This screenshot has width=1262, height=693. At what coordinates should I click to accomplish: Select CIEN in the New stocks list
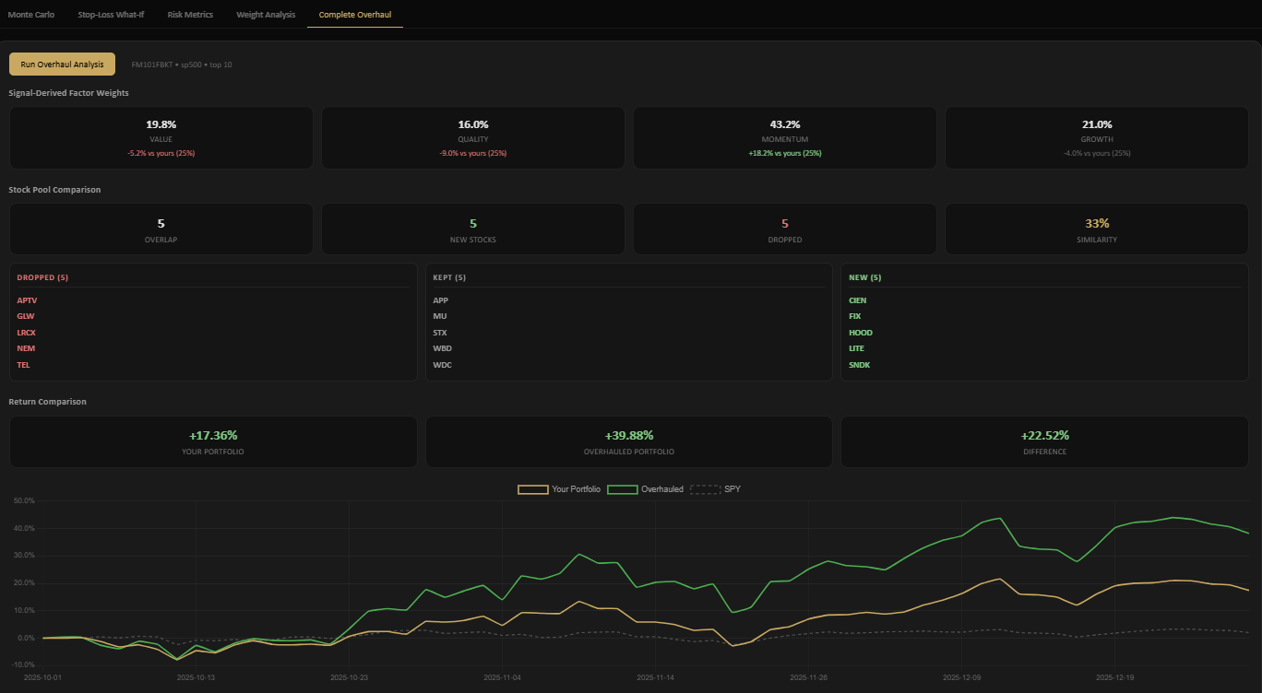[857, 300]
